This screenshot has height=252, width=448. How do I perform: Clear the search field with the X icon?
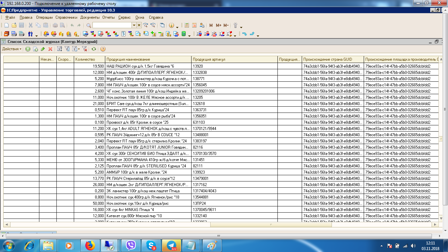[139, 25]
